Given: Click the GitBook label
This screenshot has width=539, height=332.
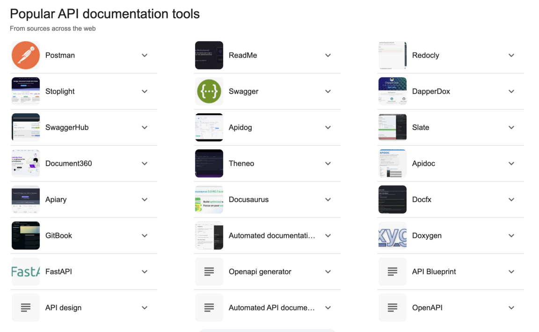Looking at the screenshot, I should (59, 236).
